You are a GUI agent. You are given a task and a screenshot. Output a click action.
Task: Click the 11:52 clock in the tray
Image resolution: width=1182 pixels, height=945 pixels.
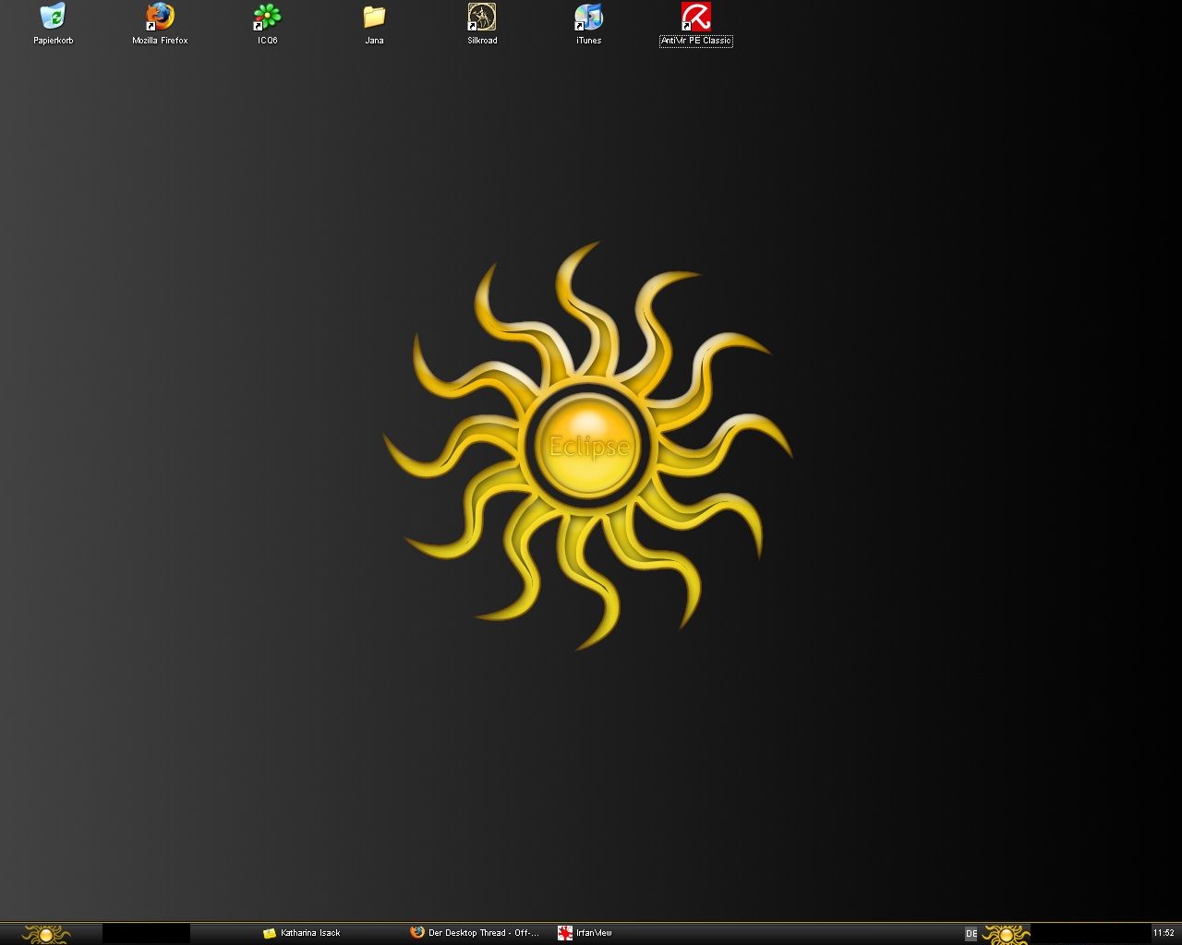1164,933
